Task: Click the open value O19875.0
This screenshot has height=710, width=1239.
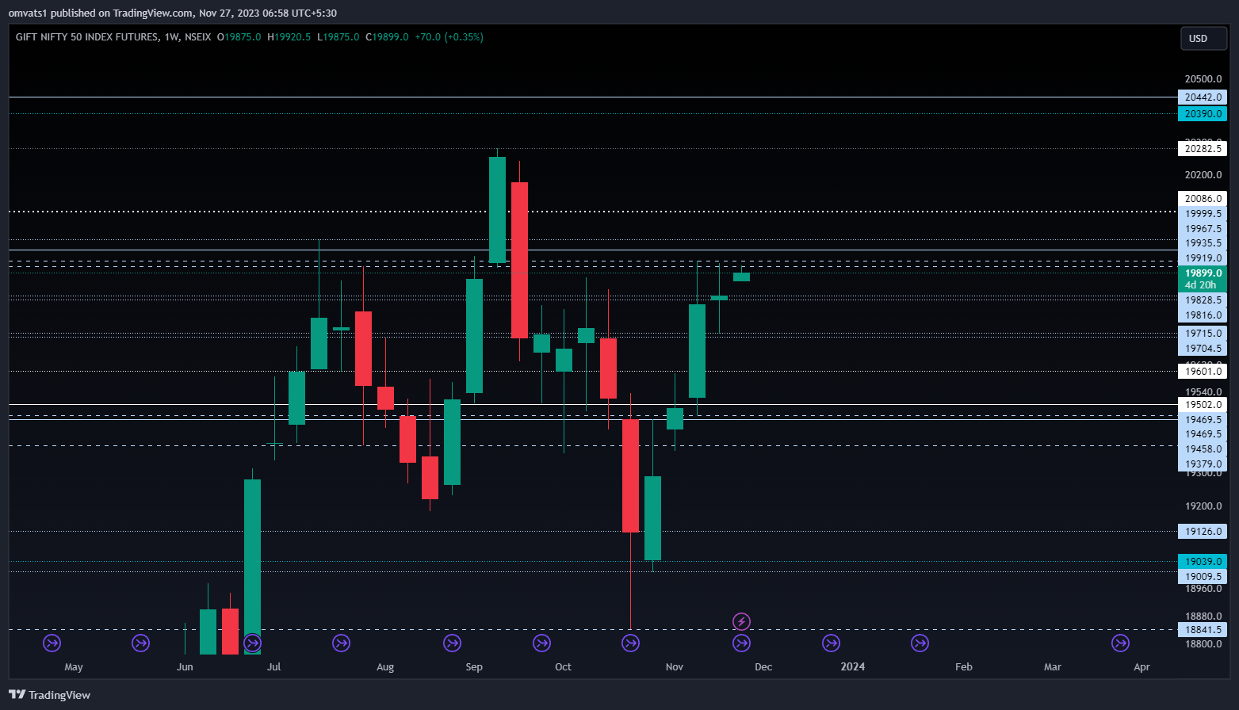Action: (x=239, y=37)
